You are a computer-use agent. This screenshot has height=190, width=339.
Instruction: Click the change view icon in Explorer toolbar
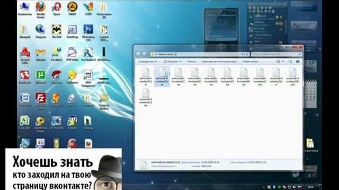pos(279,62)
